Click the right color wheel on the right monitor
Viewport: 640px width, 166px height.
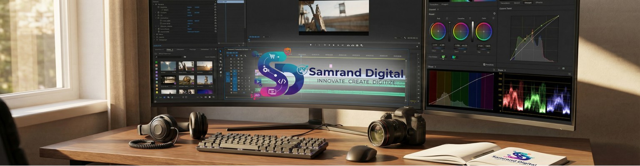(x=484, y=31)
